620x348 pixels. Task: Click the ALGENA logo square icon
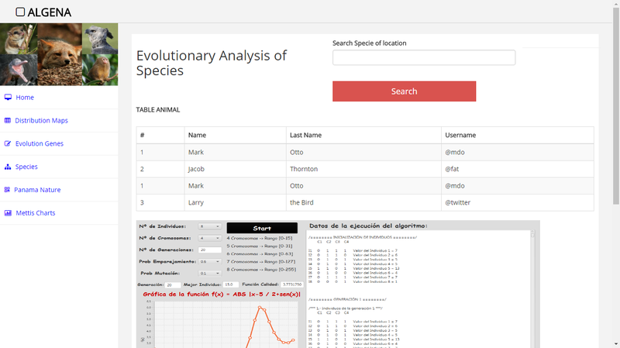point(20,12)
